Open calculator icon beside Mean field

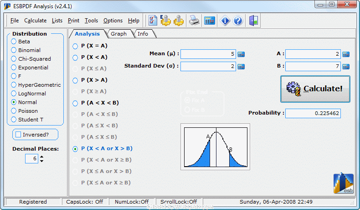click(241, 54)
